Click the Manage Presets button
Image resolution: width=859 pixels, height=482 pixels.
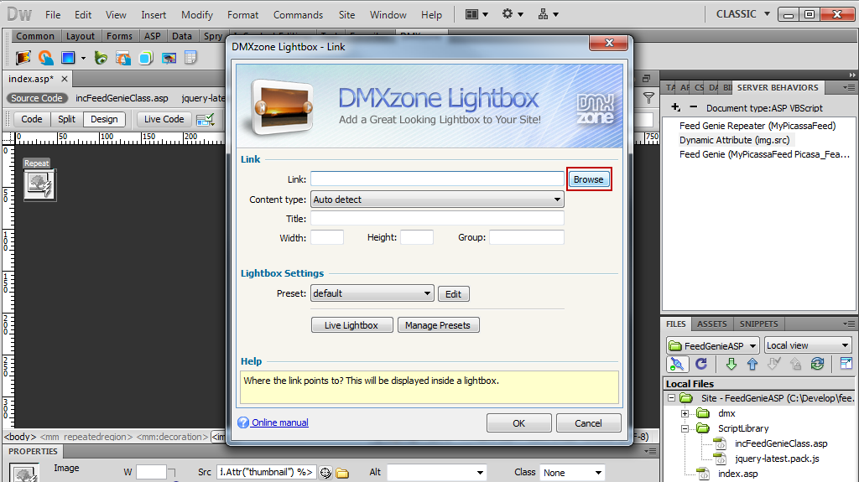point(438,324)
